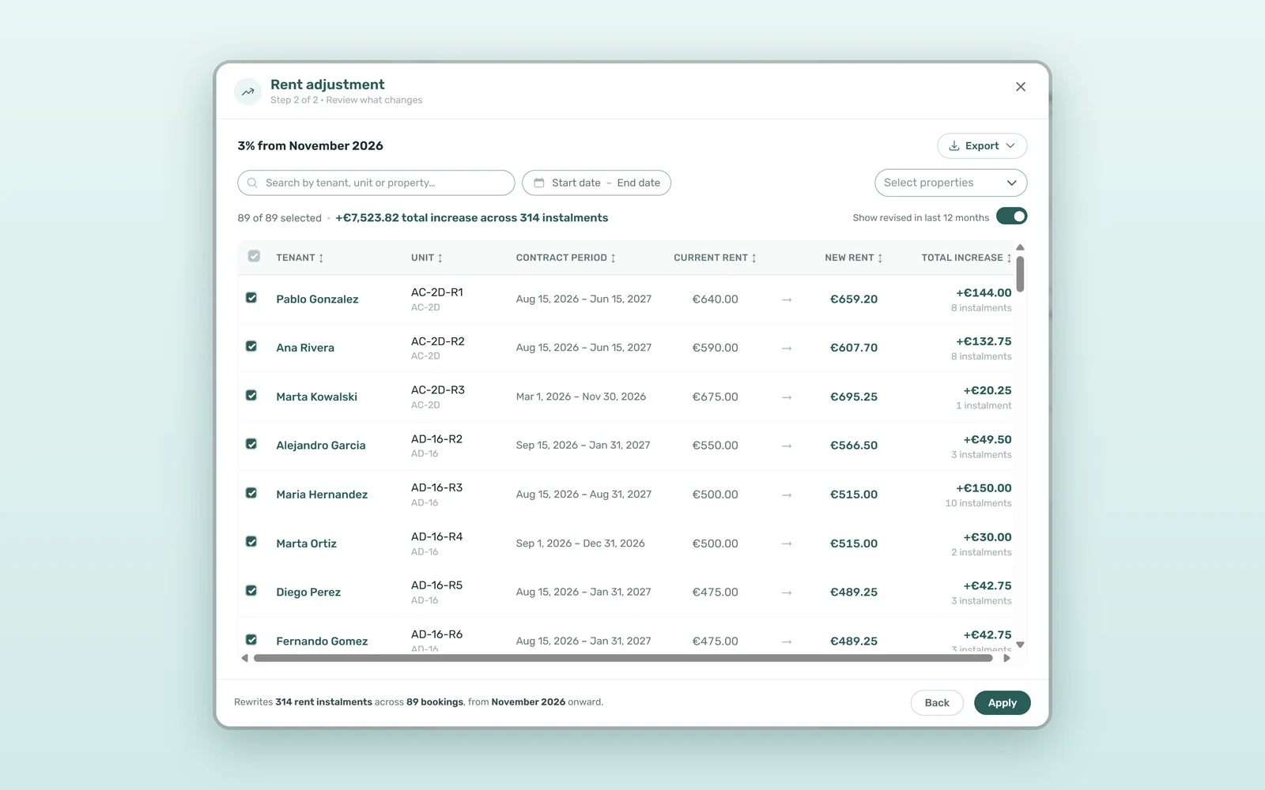Click the magnifier icon in search field
This screenshot has width=1265, height=790.
pyautogui.click(x=252, y=182)
